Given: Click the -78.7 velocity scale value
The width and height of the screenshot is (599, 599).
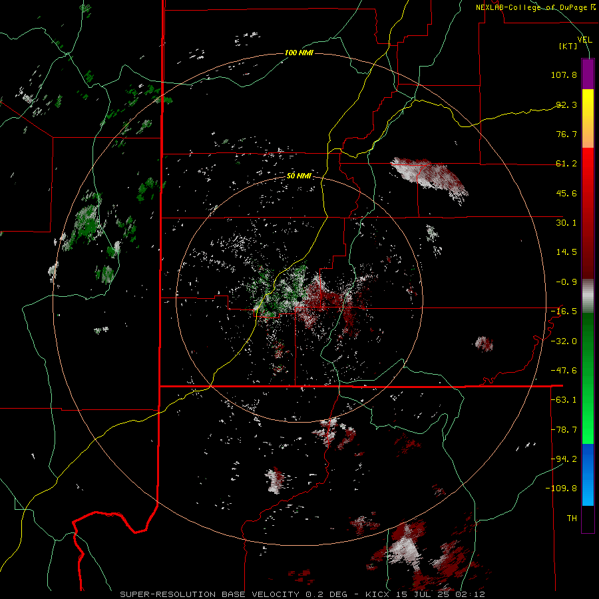Looking at the screenshot, I should point(564,430).
